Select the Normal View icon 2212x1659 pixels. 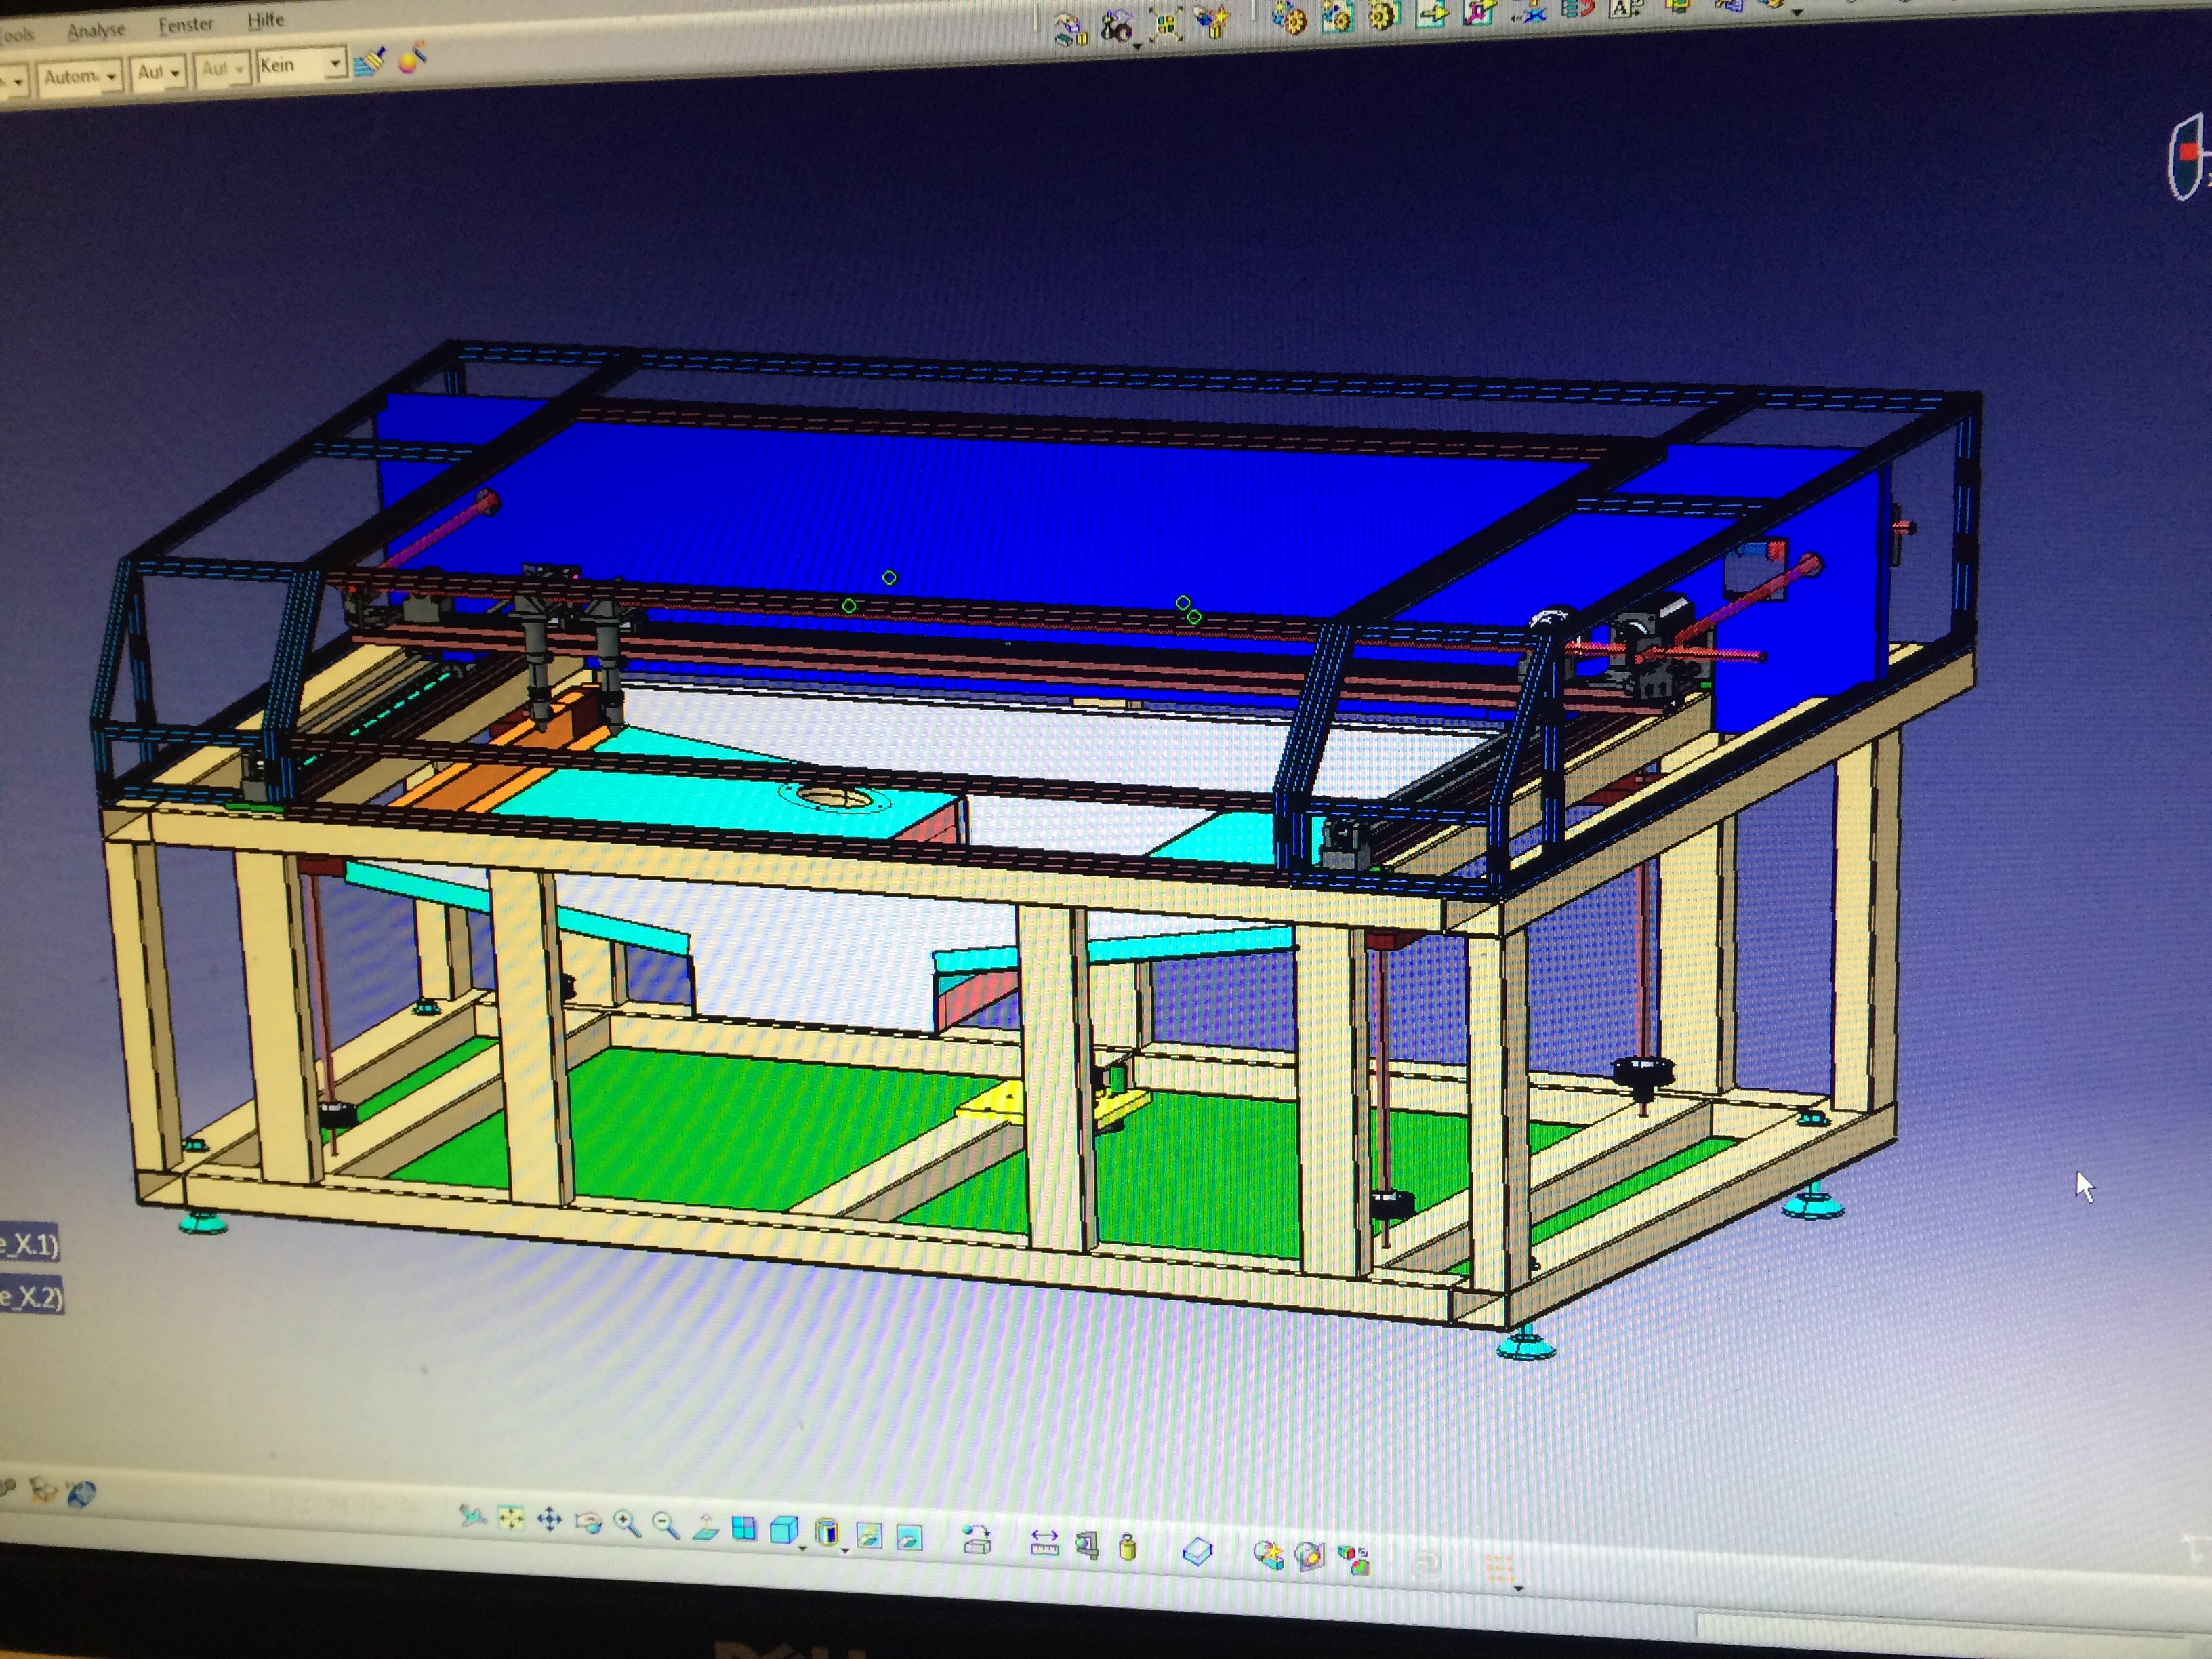tap(705, 1528)
